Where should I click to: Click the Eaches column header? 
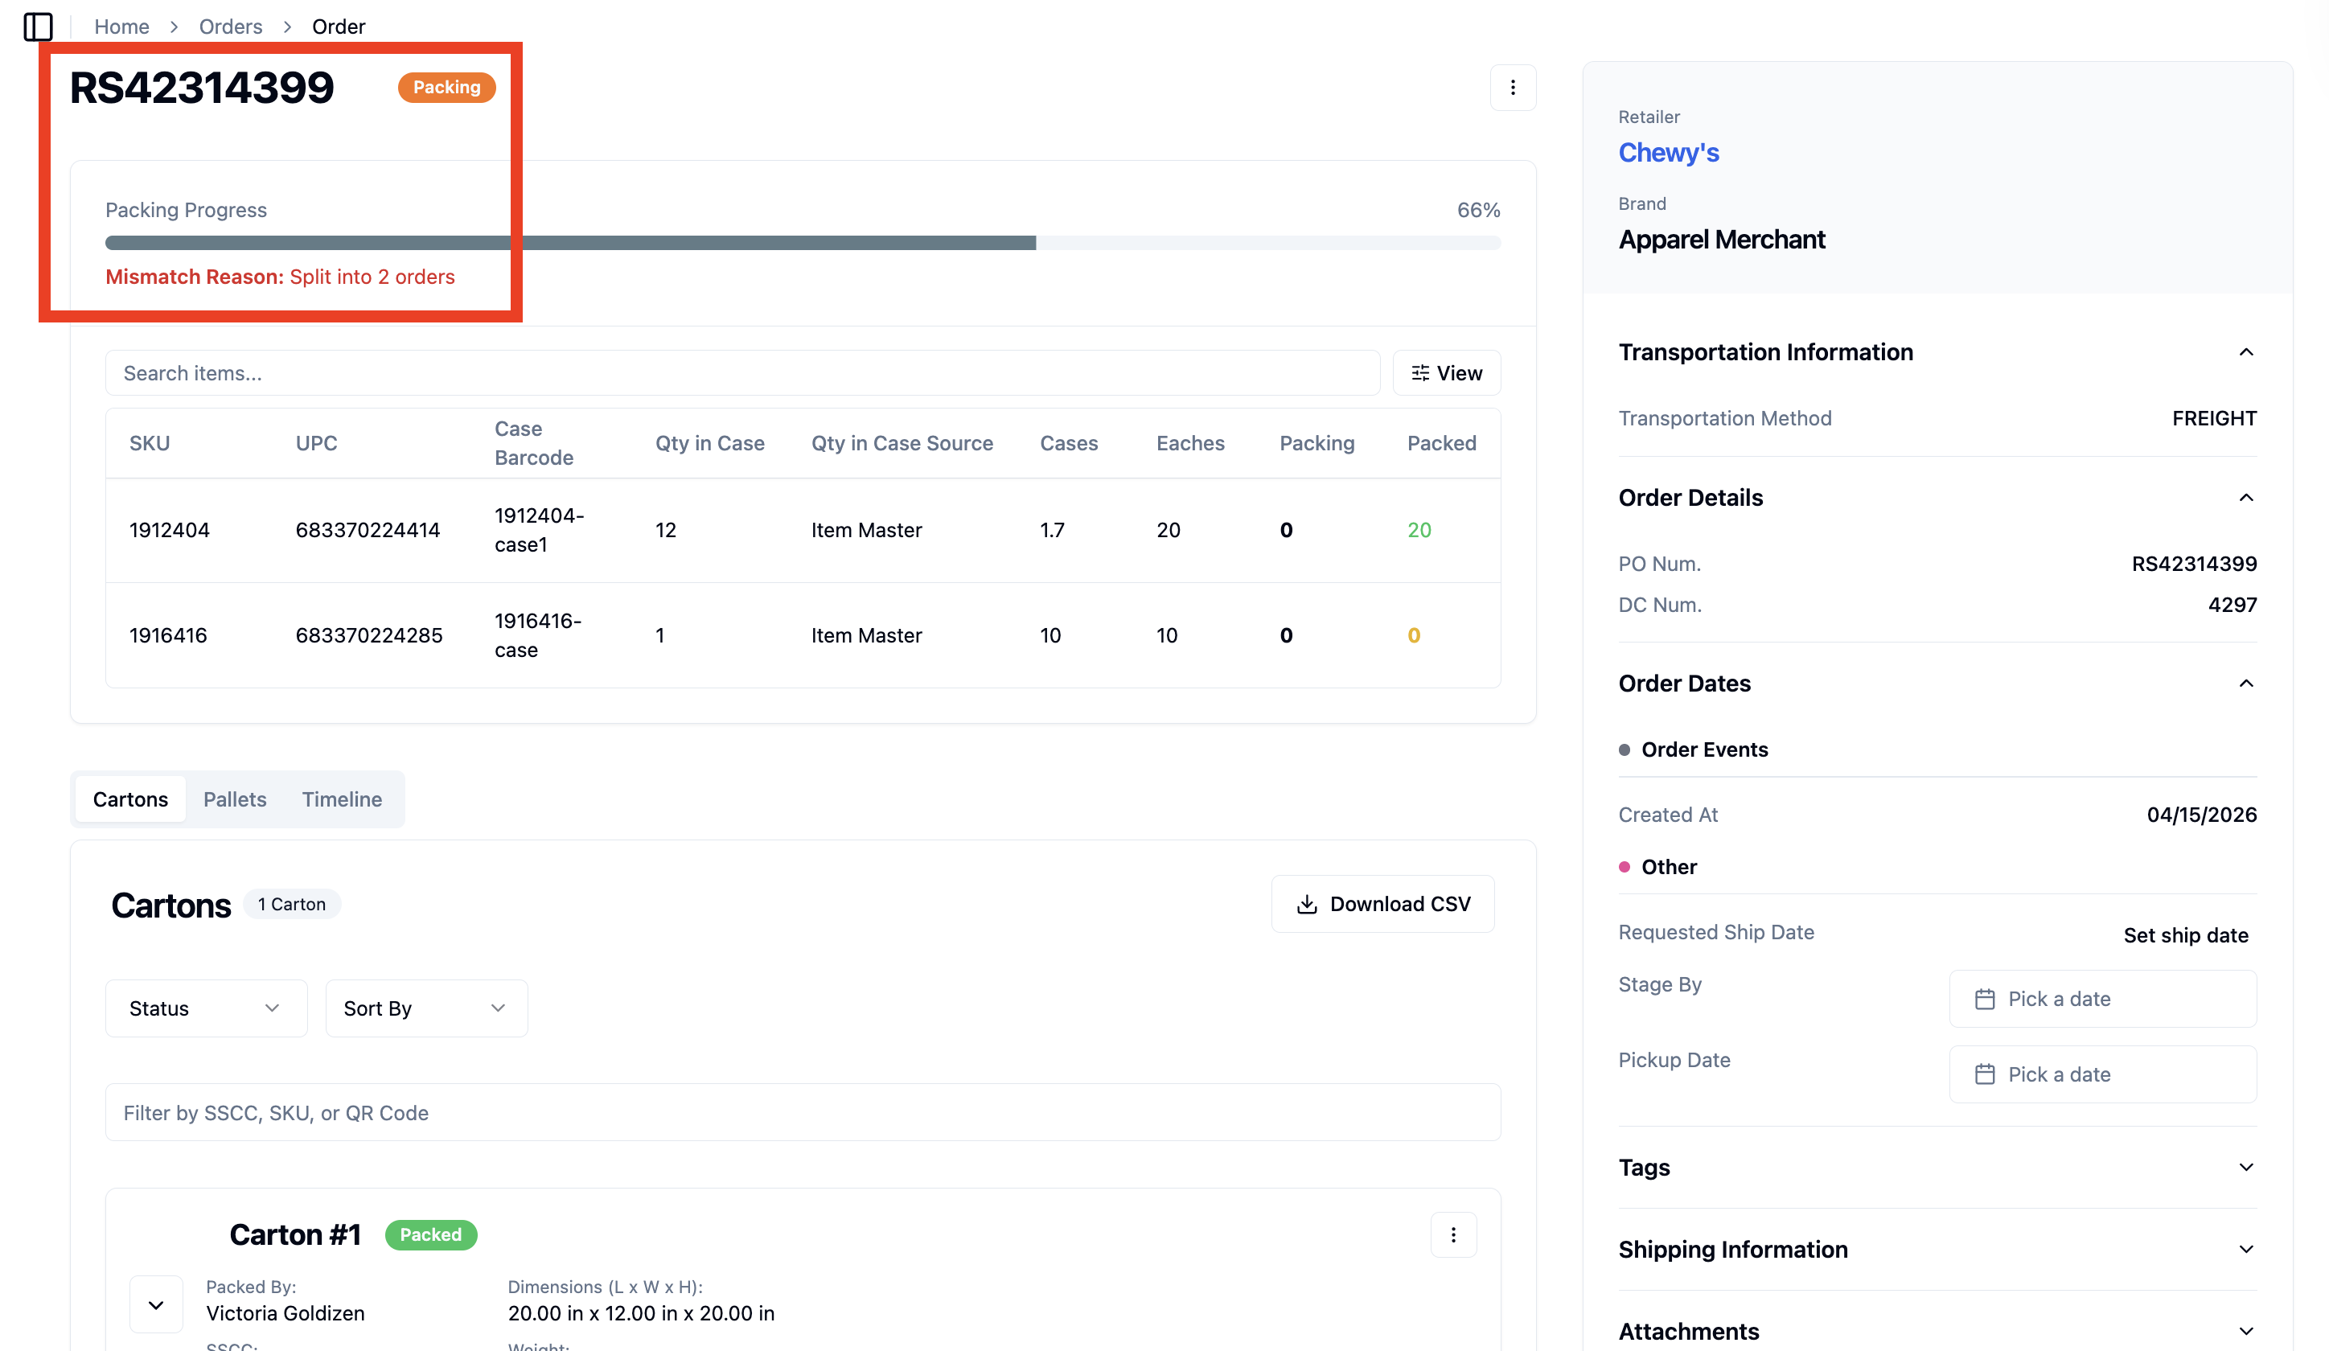click(1190, 444)
